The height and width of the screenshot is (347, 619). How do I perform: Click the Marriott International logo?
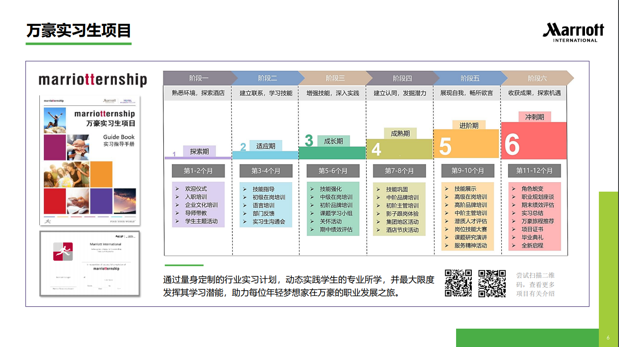573,32
